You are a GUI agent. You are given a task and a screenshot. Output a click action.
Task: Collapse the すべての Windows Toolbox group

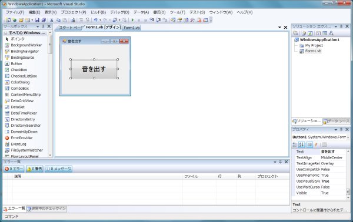[x=6, y=33]
